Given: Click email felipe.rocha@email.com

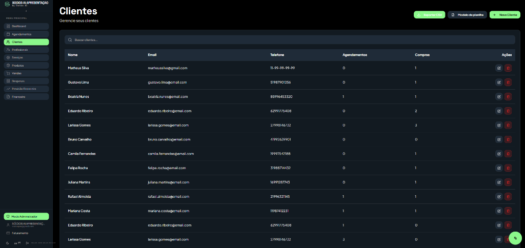Looking at the screenshot, I should tap(167, 168).
